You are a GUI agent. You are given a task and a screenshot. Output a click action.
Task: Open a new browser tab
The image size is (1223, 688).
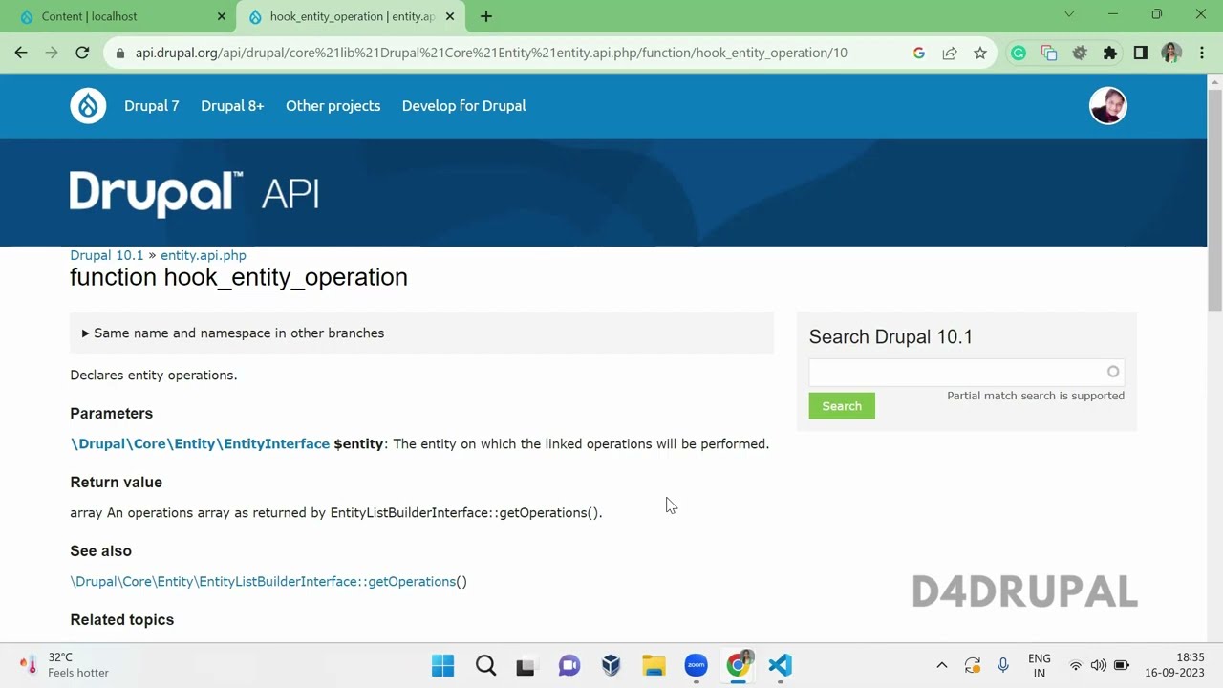486,16
